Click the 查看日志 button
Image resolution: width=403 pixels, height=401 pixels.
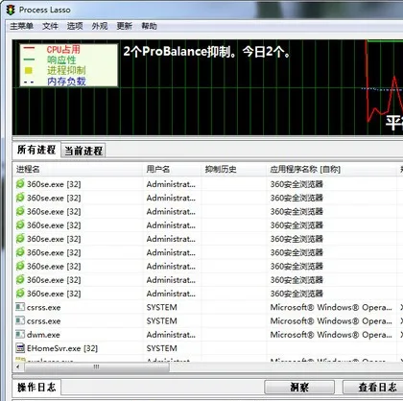tap(373, 388)
